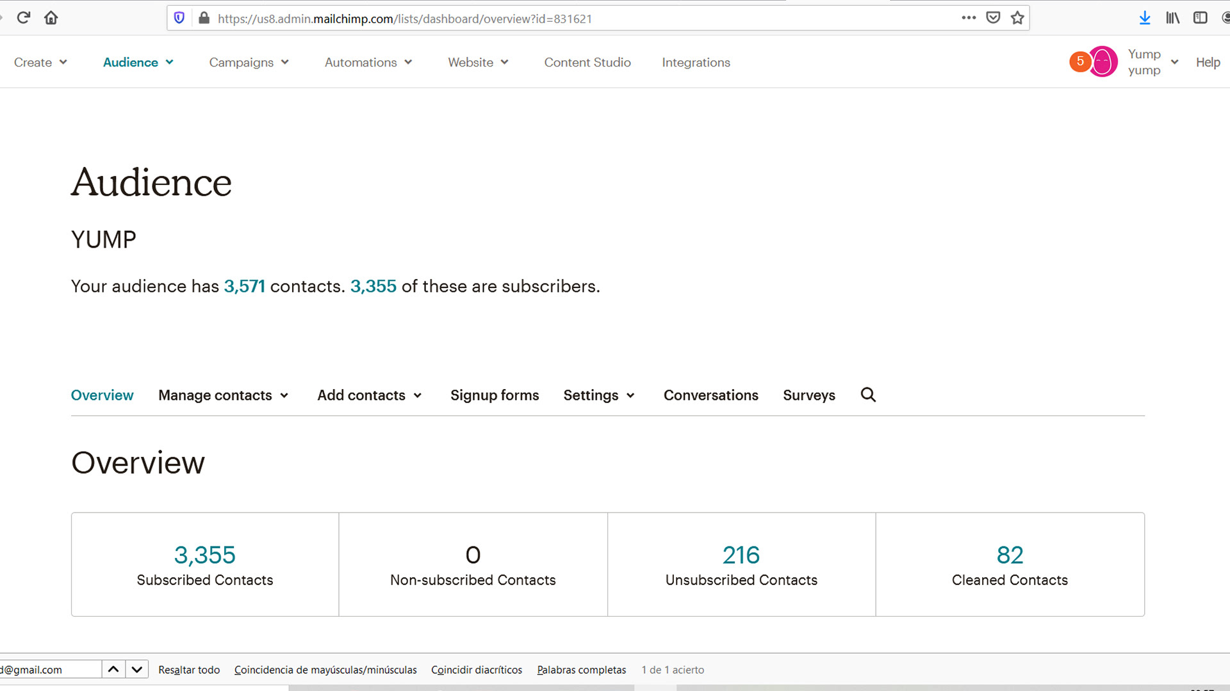View site security lock information
This screenshot has height=691, width=1230.
tap(204, 18)
